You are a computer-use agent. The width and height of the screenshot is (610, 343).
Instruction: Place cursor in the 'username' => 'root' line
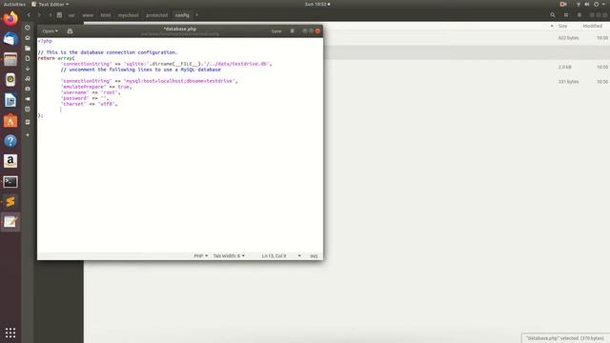[91, 92]
